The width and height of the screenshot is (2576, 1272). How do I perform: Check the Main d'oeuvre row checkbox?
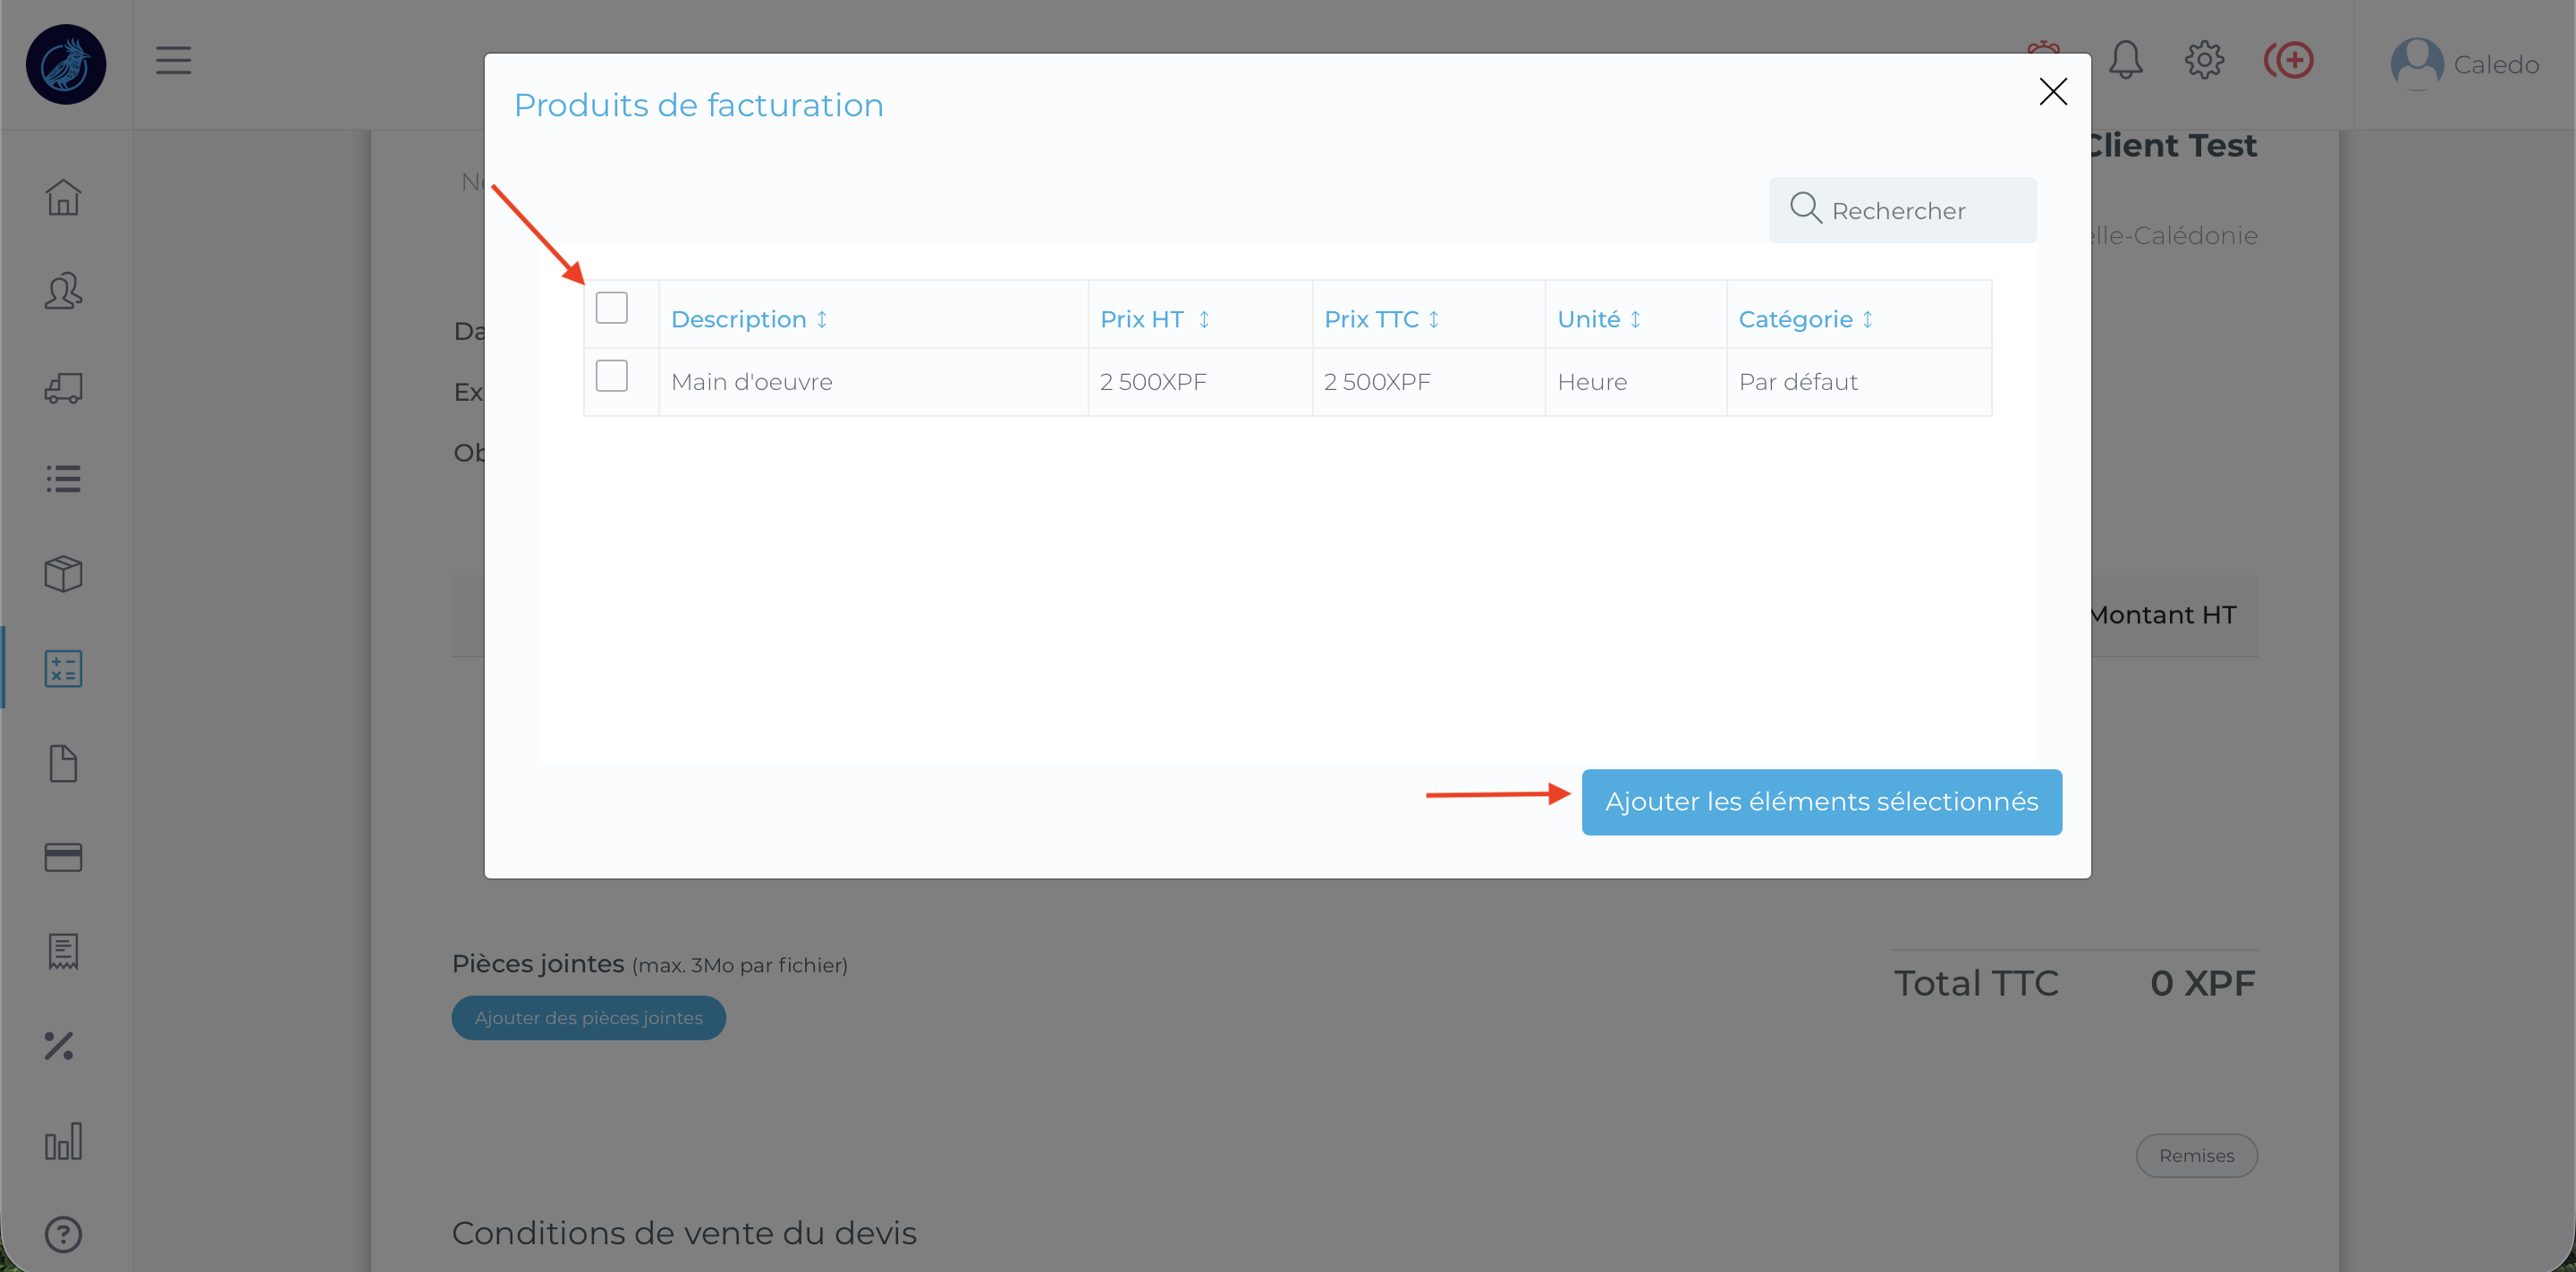pyautogui.click(x=611, y=377)
